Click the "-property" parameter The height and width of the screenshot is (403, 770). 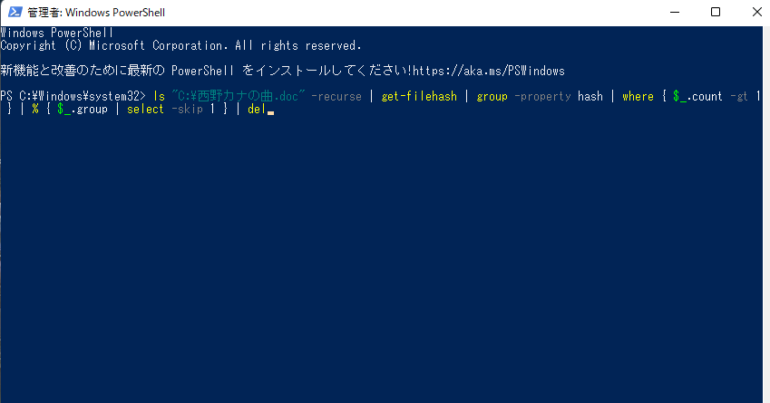pos(542,96)
